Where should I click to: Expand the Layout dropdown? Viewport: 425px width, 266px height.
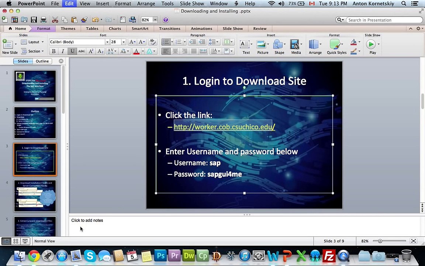point(32,42)
